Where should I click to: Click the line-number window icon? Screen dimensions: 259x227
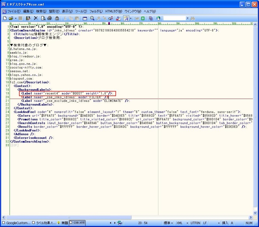(151, 18)
